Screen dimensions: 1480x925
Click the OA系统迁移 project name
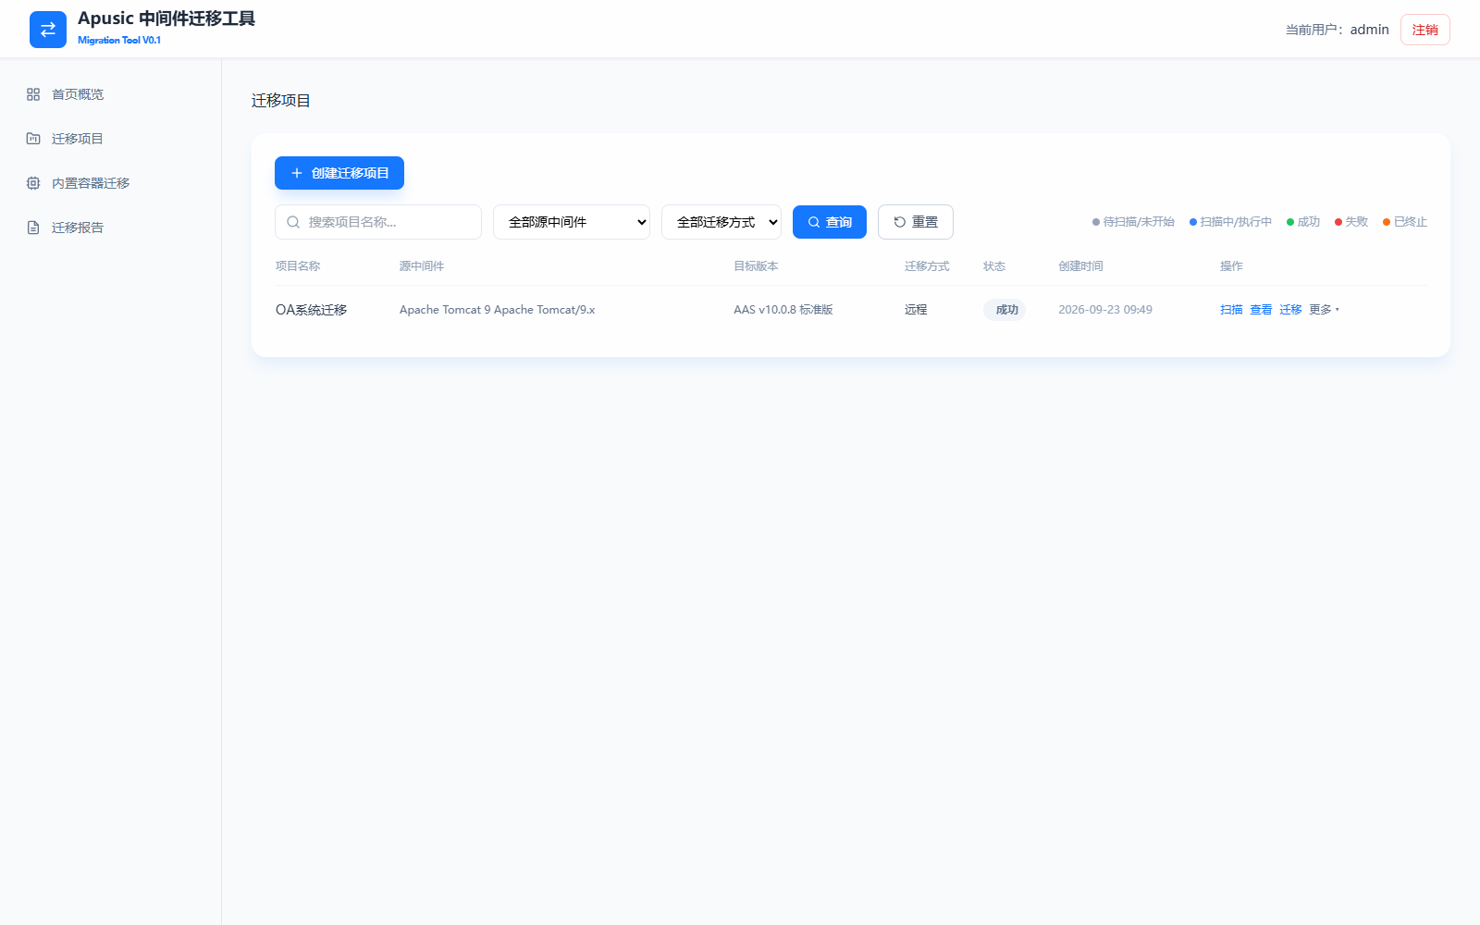(311, 310)
